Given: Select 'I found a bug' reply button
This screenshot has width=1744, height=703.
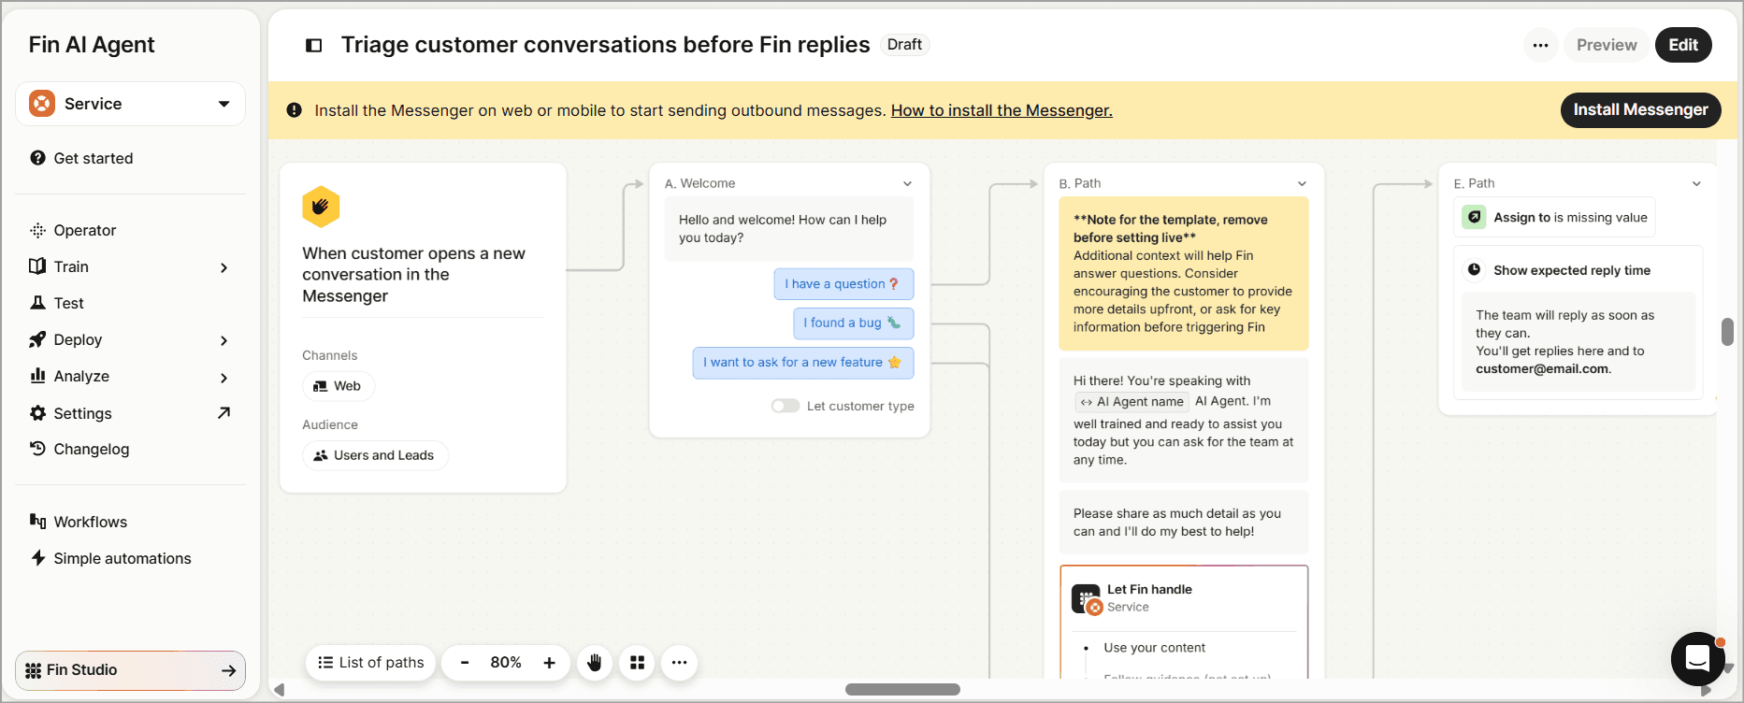Looking at the screenshot, I should (x=853, y=323).
